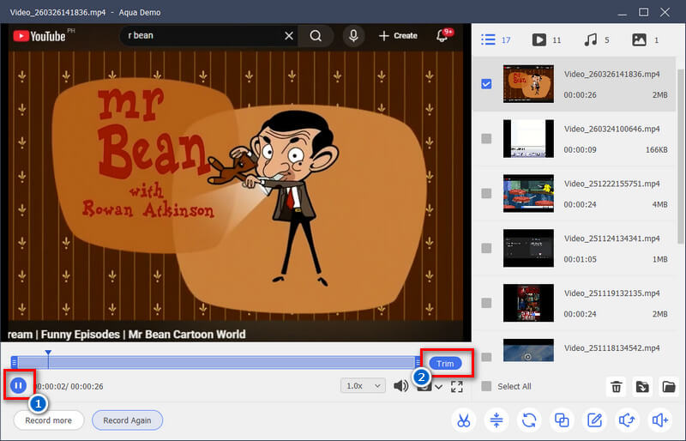Click the YouTube Create button

point(398,35)
